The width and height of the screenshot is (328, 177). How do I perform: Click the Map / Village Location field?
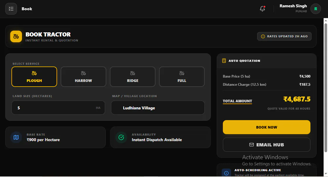[158, 108]
